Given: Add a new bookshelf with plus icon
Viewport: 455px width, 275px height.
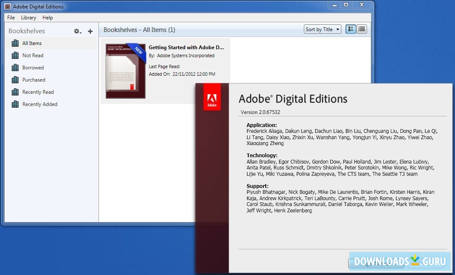Looking at the screenshot, I should [90, 31].
